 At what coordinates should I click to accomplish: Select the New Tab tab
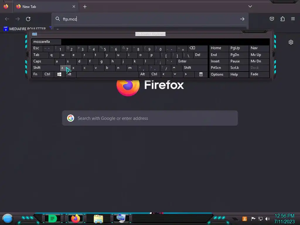pyautogui.click(x=46, y=6)
